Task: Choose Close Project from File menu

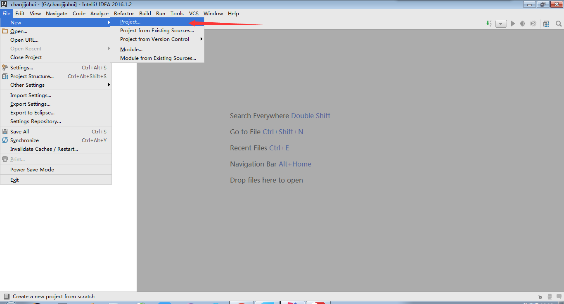Action: tap(56, 57)
